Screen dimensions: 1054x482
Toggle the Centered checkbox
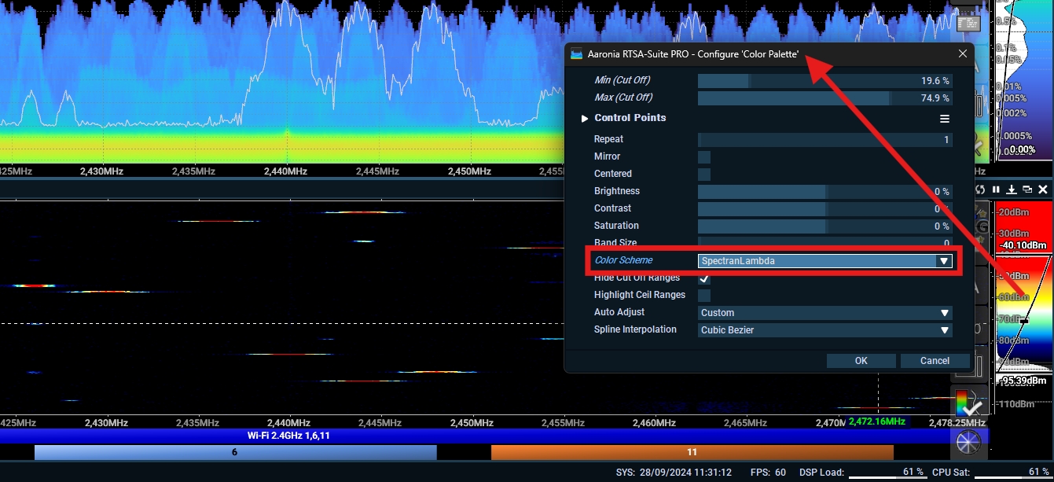coord(704,175)
